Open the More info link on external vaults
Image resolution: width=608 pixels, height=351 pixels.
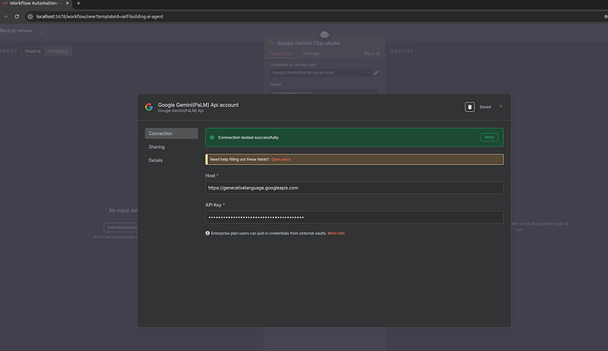(x=337, y=234)
